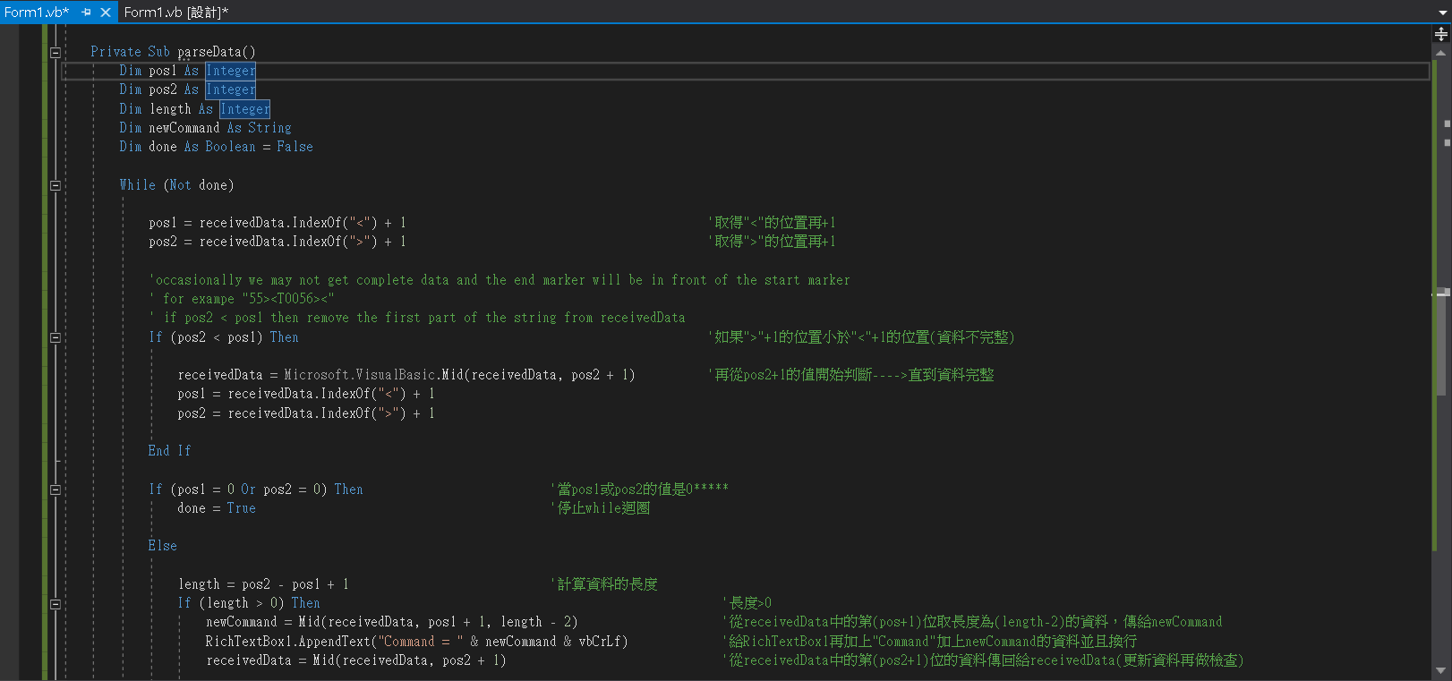The height and width of the screenshot is (681, 1452).
Task: Click RichTextBox1.AppendText in the code
Action: (x=288, y=642)
